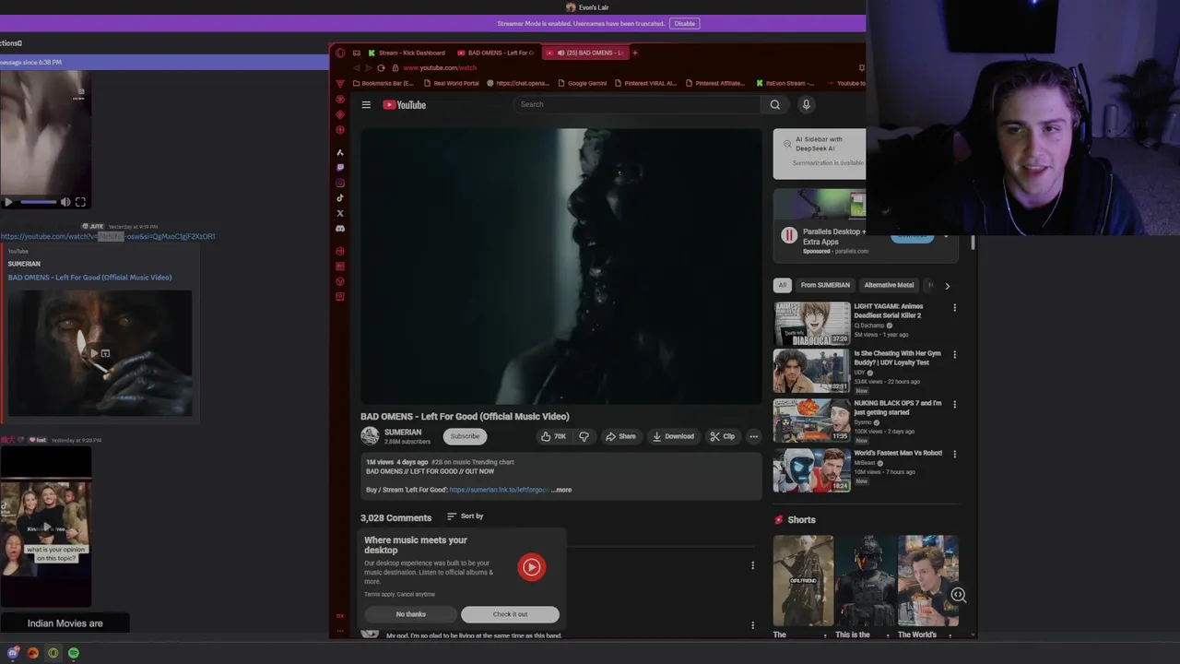Open the 'This is the' Shorts thumbnail
The width and height of the screenshot is (1180, 664).
click(x=866, y=580)
